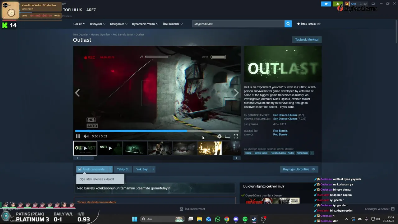This screenshot has height=224, width=398.
Task: Open the tray volume control
Action: tap(379, 219)
